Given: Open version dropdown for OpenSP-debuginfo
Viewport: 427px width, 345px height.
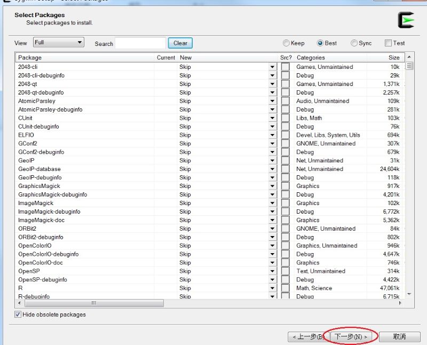Looking at the screenshot, I should coord(272,280).
